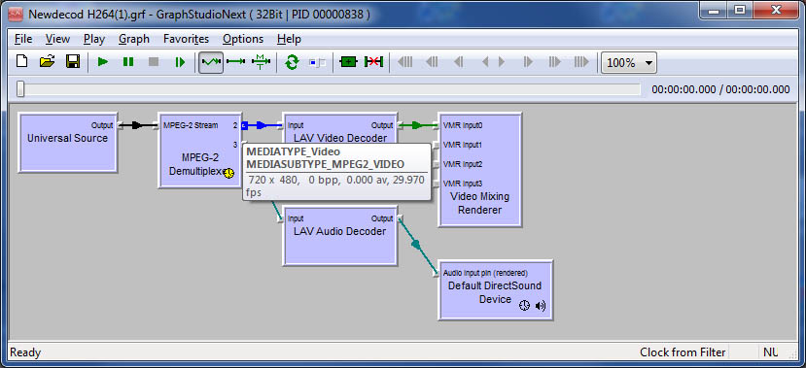Viewport: 806px width, 368px height.
Task: Open the View menu
Action: point(57,39)
